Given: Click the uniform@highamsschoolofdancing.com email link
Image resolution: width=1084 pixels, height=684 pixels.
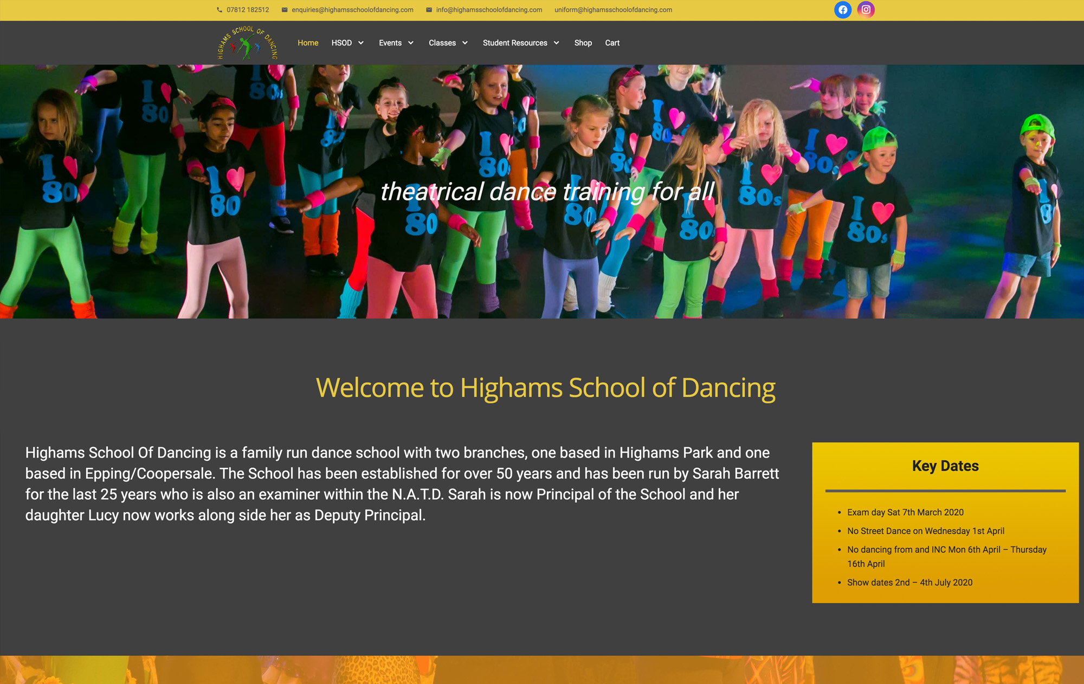Looking at the screenshot, I should click(613, 10).
